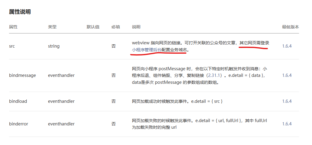Viewport: 312px width, 145px height.
Task: Click eventhandler type in binderror row
Action: (61, 124)
